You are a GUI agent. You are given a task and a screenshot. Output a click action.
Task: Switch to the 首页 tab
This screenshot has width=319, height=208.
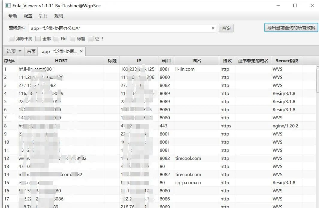(x=31, y=51)
